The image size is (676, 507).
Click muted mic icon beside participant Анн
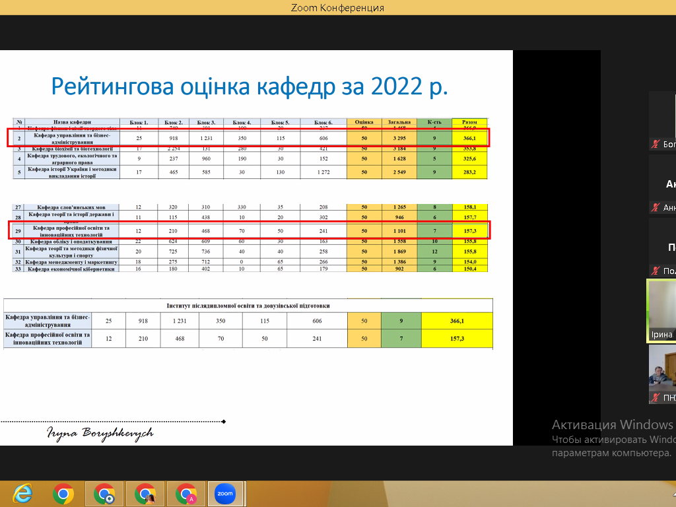pyautogui.click(x=656, y=207)
